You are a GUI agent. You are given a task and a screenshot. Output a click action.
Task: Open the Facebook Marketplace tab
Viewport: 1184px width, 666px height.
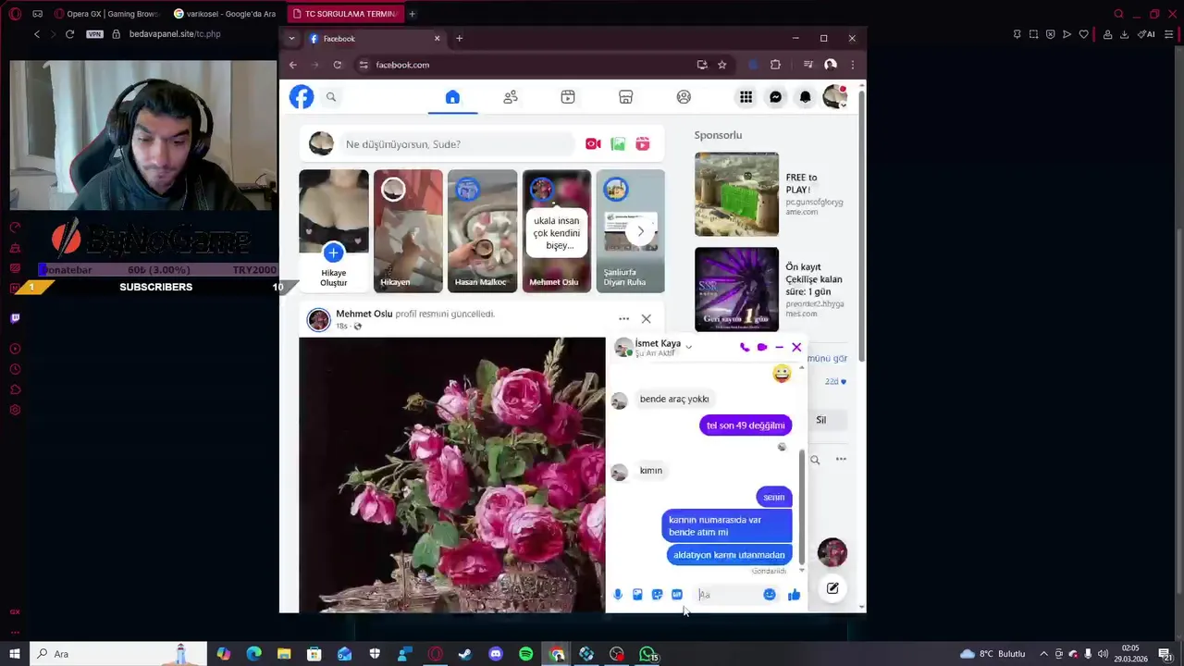pyautogui.click(x=625, y=97)
